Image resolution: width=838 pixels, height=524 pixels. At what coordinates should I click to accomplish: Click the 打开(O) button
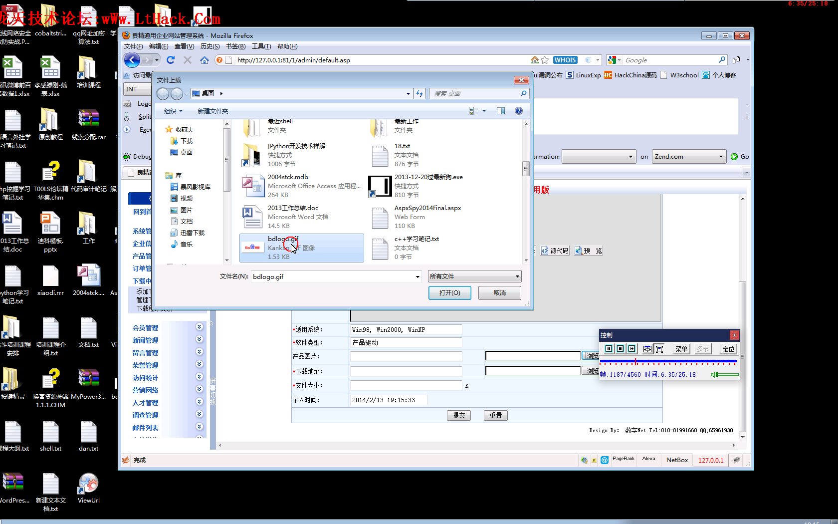point(450,293)
